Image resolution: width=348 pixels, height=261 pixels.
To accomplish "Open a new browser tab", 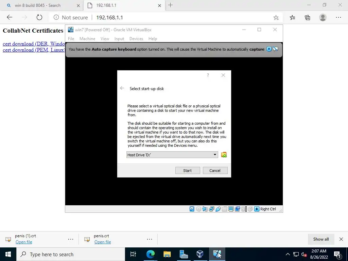I will pos(171,5).
